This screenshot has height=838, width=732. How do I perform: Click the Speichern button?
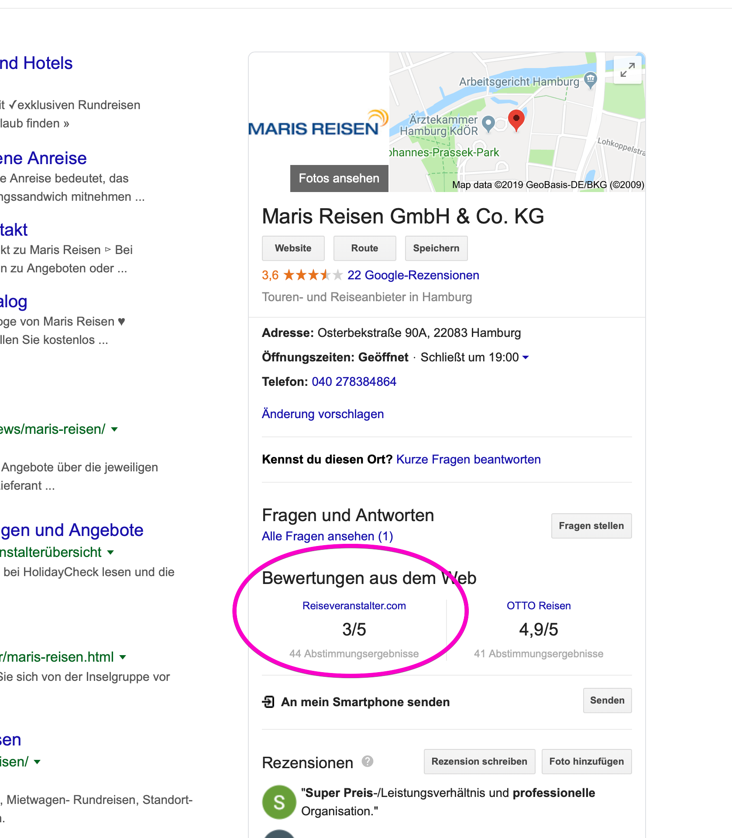436,248
